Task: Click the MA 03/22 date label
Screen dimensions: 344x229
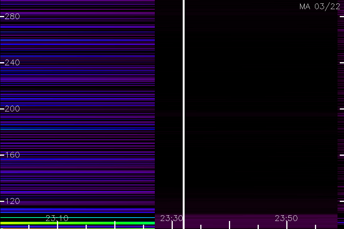Action: (320, 6)
